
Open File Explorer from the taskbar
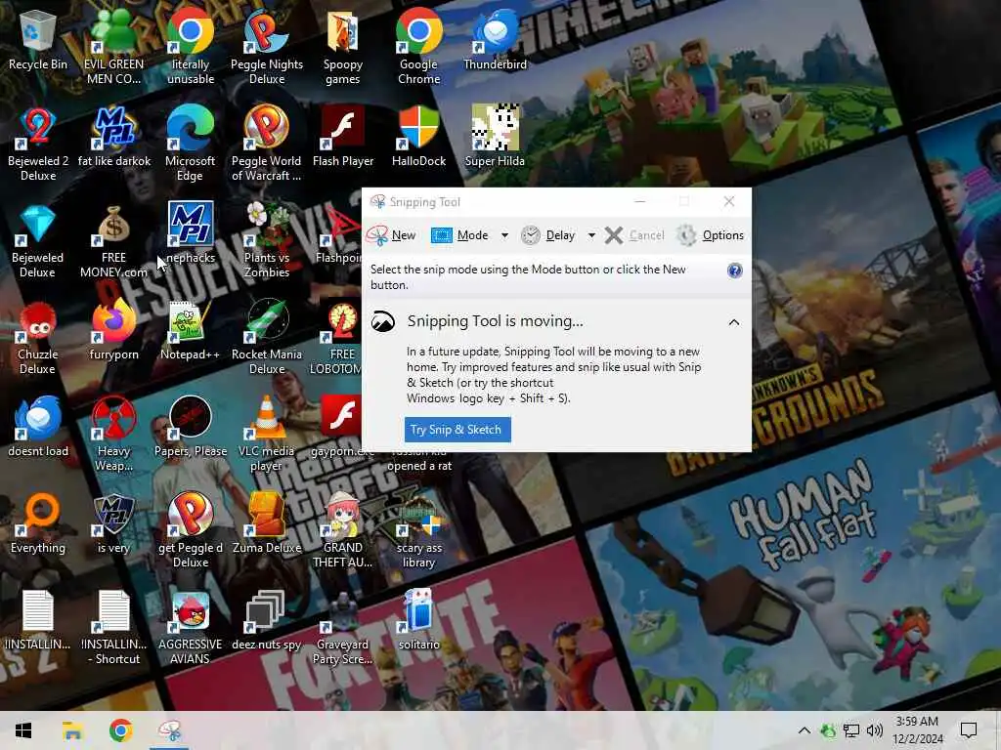(x=72, y=730)
